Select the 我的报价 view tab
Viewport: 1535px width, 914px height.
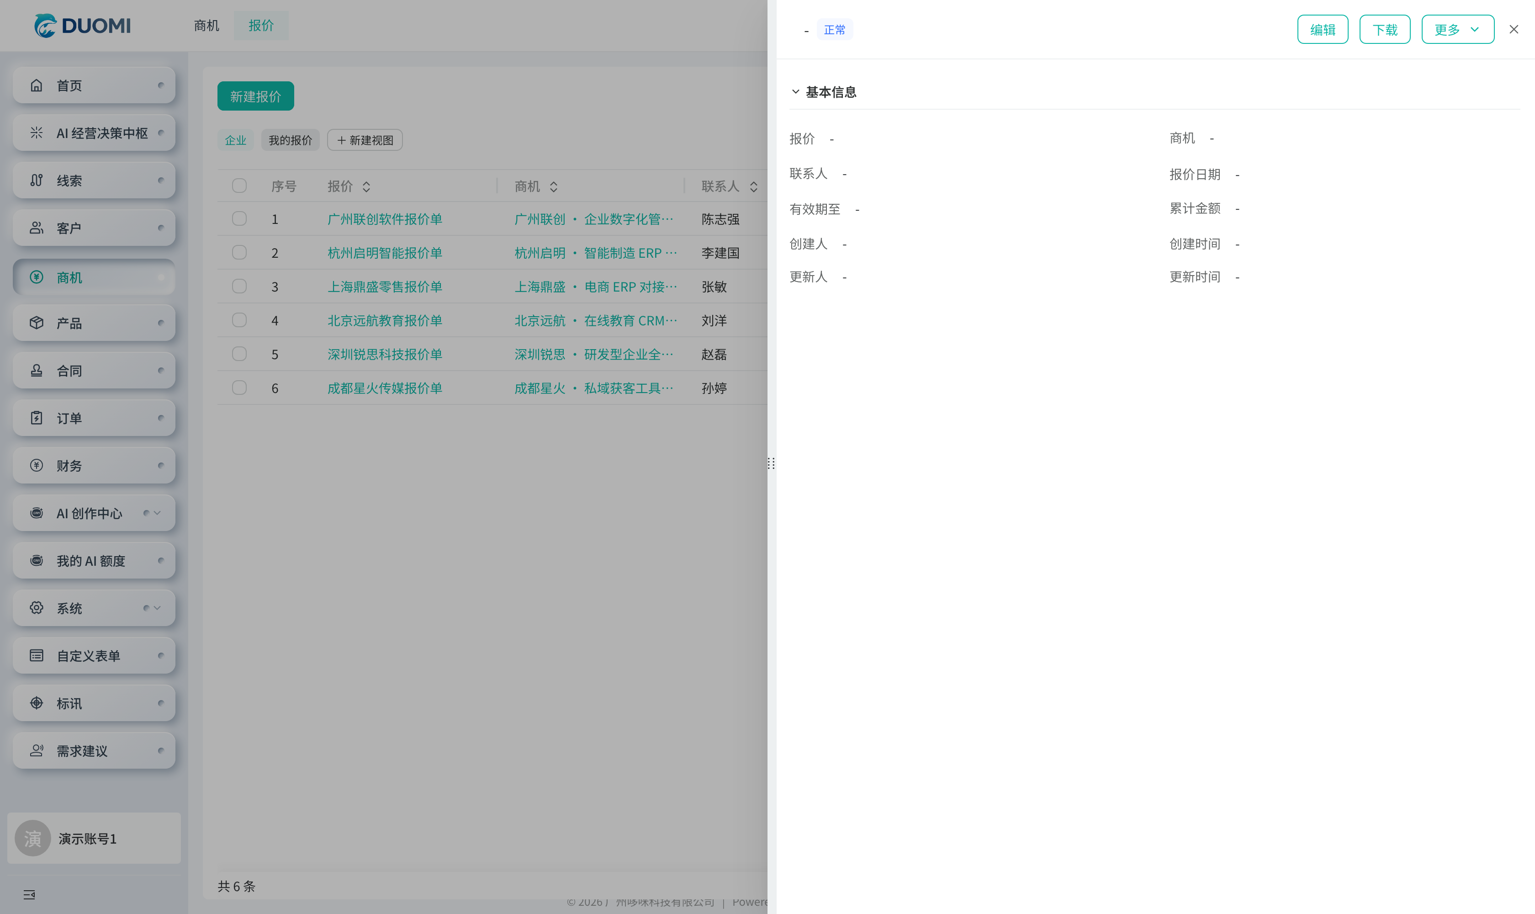pos(290,140)
